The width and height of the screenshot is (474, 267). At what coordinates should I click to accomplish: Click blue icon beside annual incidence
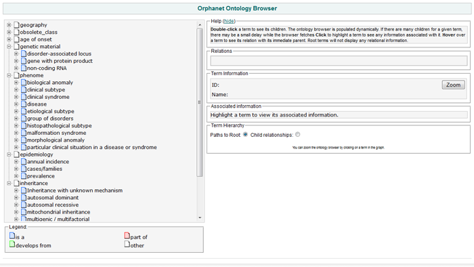pyautogui.click(x=24, y=161)
